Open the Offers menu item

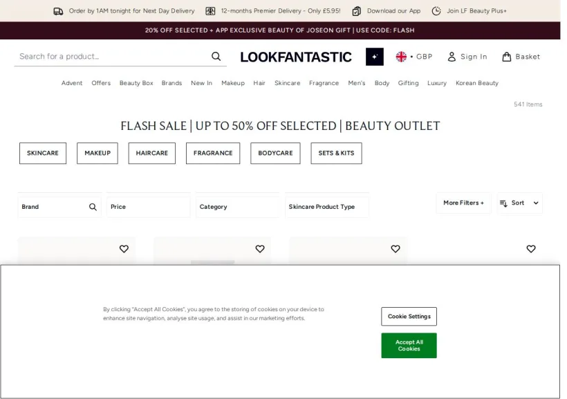[101, 83]
